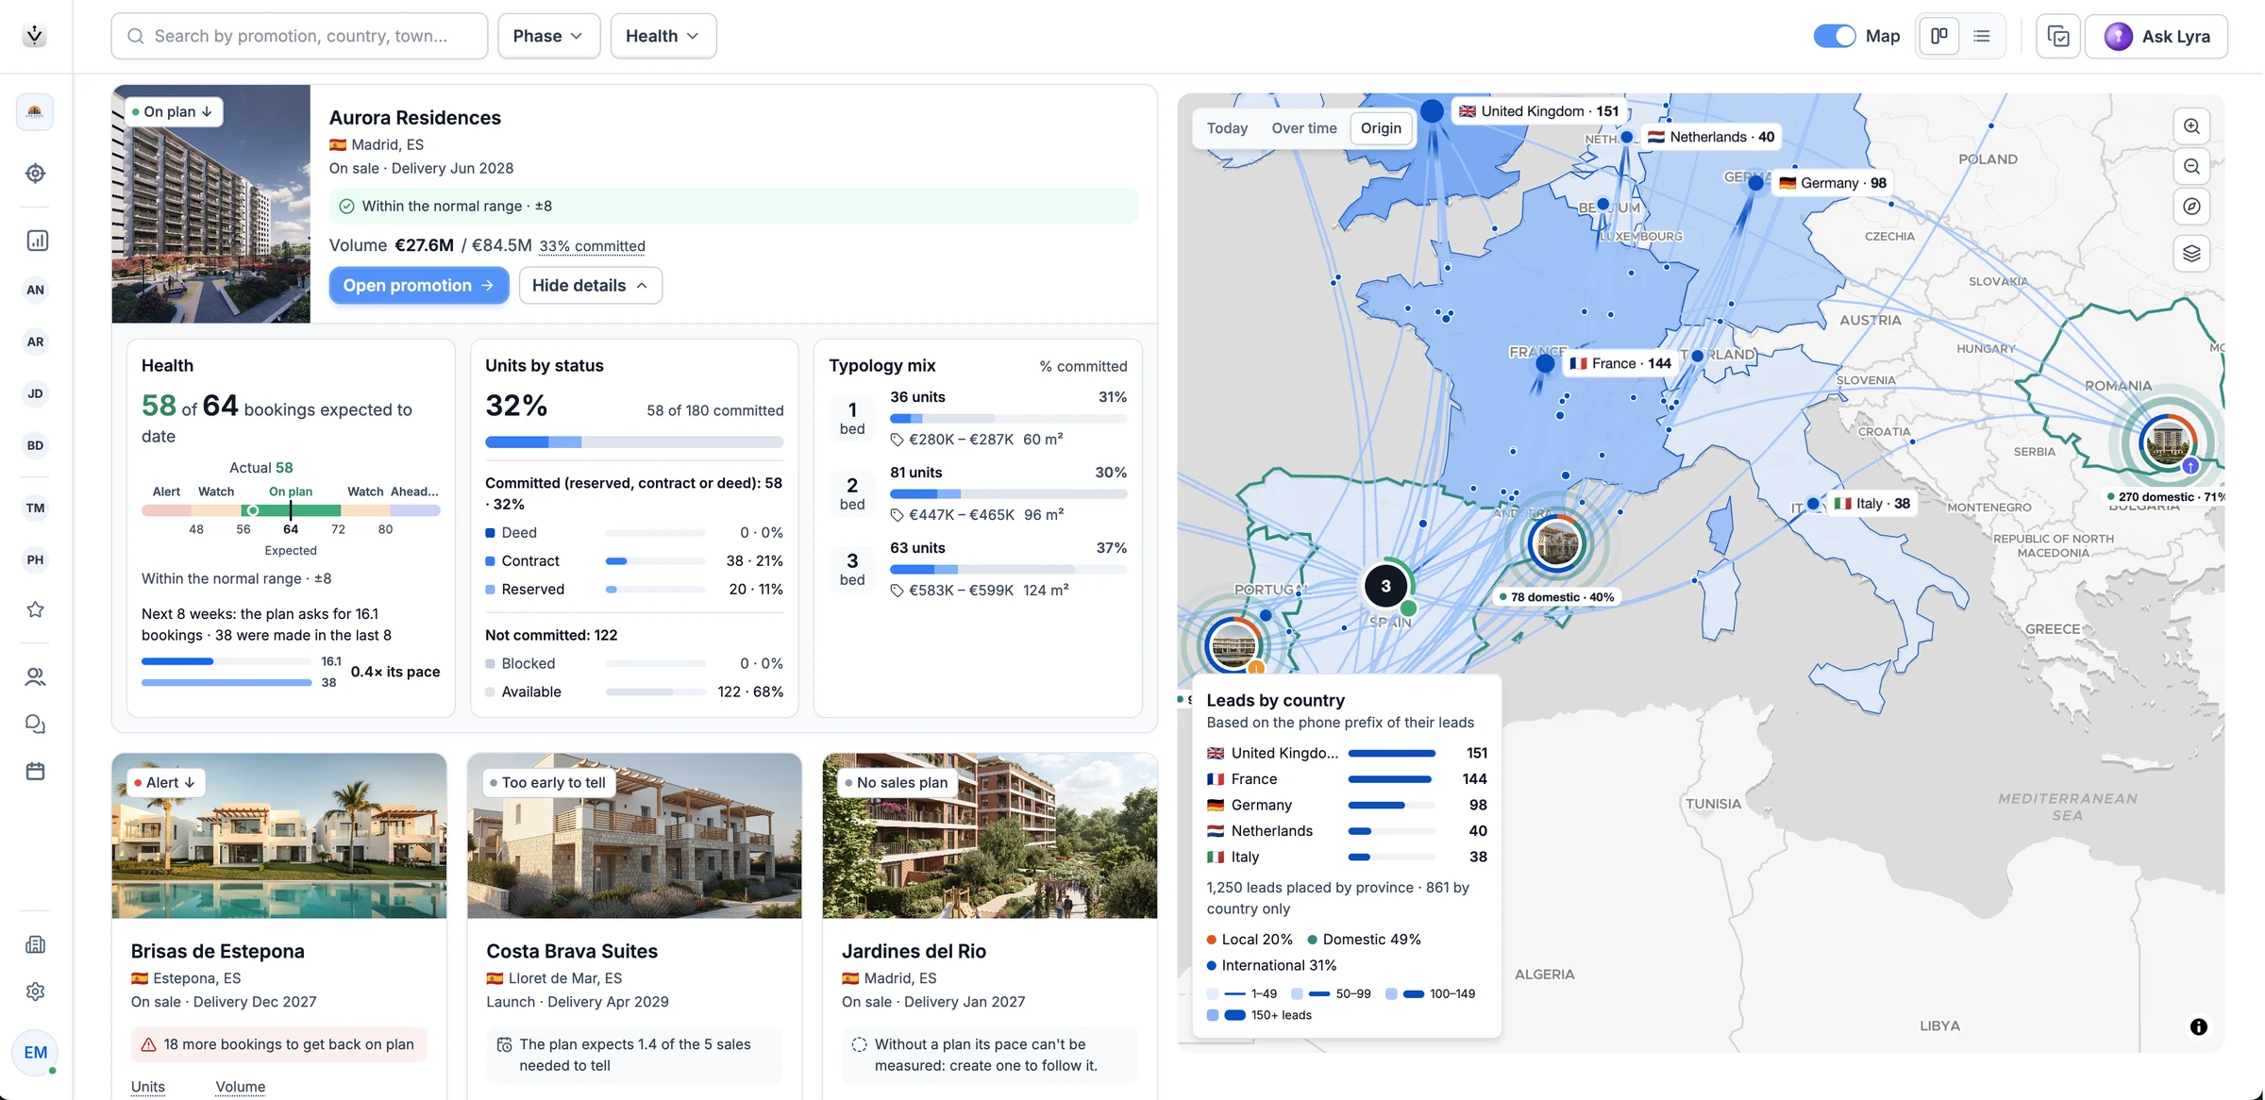The width and height of the screenshot is (2265, 1100).
Task: Expand the On plan status badge
Action: 173,111
